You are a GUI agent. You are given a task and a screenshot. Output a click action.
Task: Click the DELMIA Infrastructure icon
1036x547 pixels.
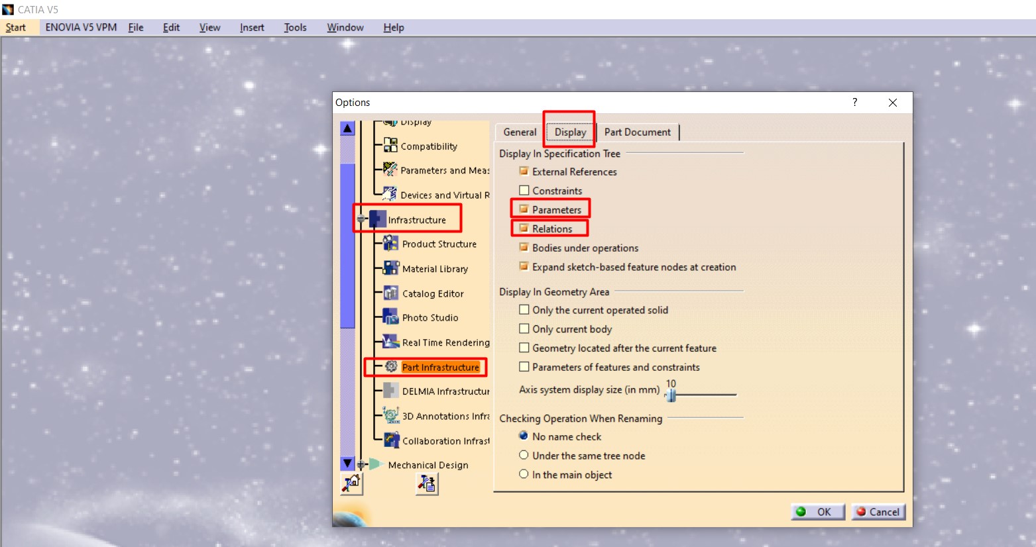391,391
